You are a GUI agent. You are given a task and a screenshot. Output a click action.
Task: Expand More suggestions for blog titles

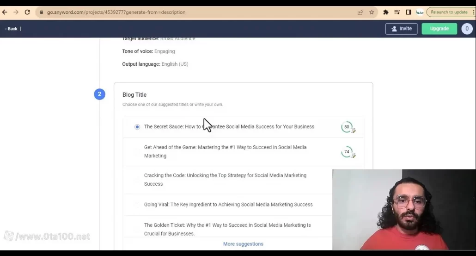click(243, 244)
